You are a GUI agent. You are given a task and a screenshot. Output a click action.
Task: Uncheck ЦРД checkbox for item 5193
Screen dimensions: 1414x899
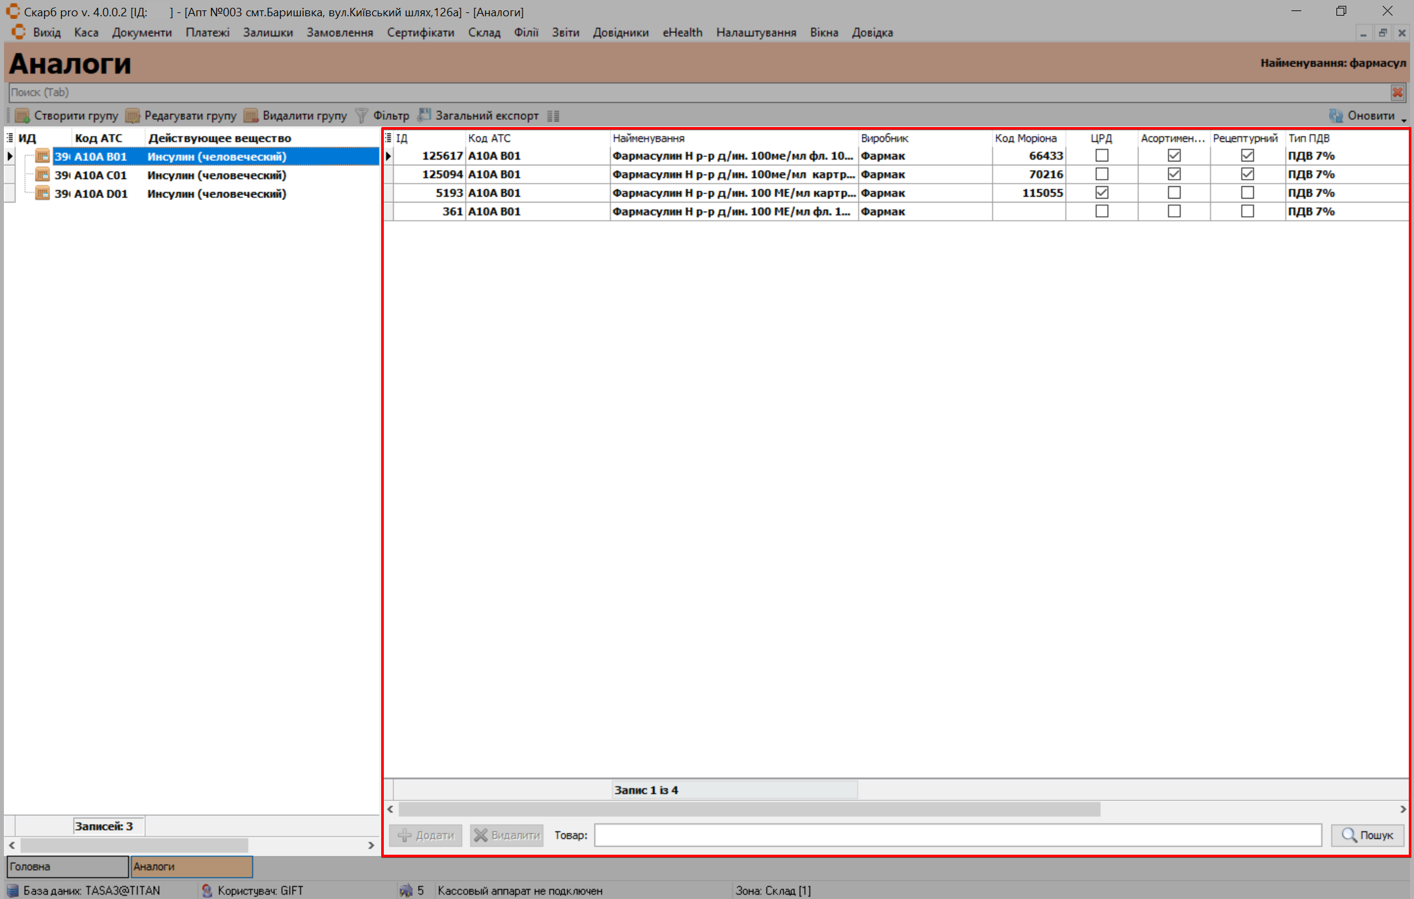click(1102, 193)
